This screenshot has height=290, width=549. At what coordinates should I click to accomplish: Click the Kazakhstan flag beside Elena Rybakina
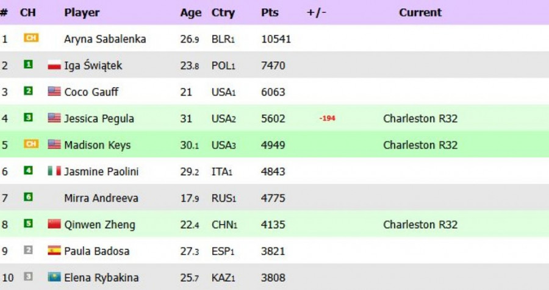click(x=54, y=277)
